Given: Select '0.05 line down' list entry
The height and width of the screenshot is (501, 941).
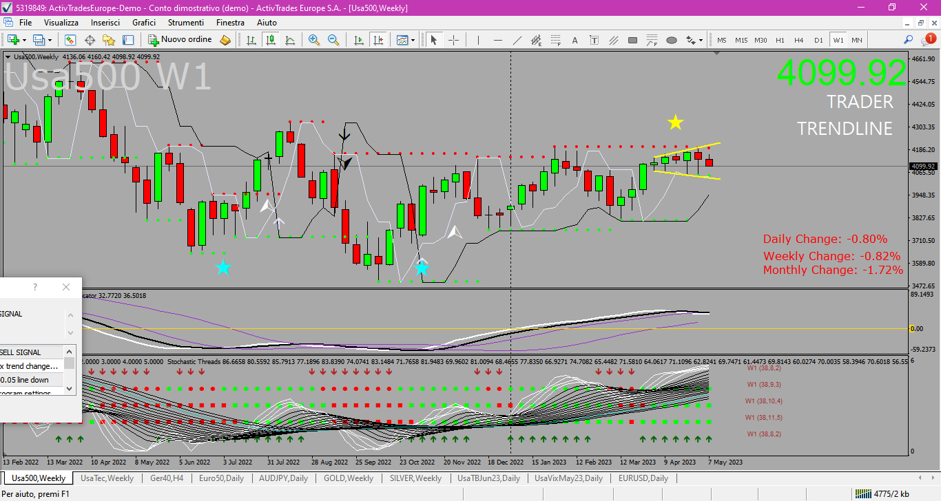Looking at the screenshot, I should click(x=32, y=380).
